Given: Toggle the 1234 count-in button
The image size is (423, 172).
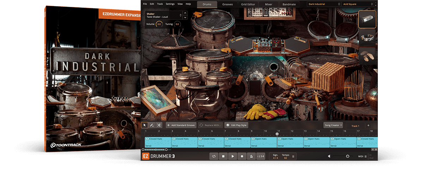Looking at the screenshot, I should (260, 156).
